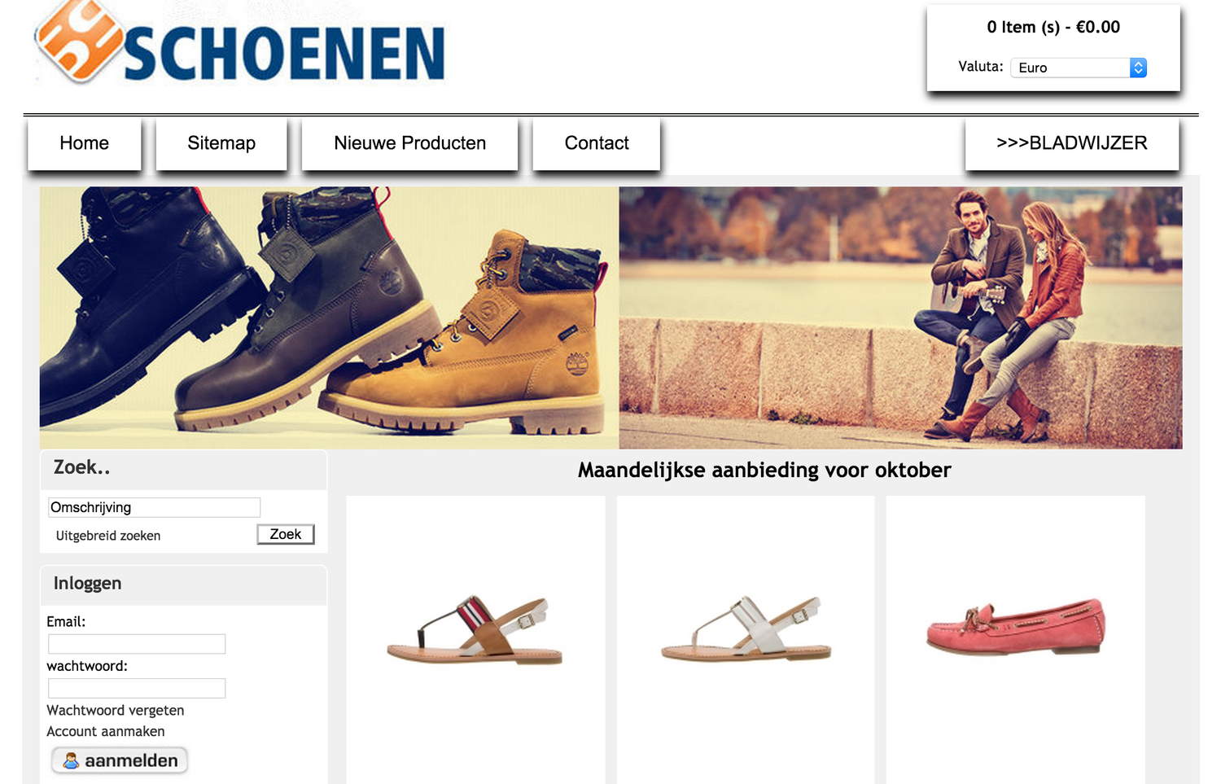Open the Uitgebreid zoeken link
1221x784 pixels.
[108, 536]
